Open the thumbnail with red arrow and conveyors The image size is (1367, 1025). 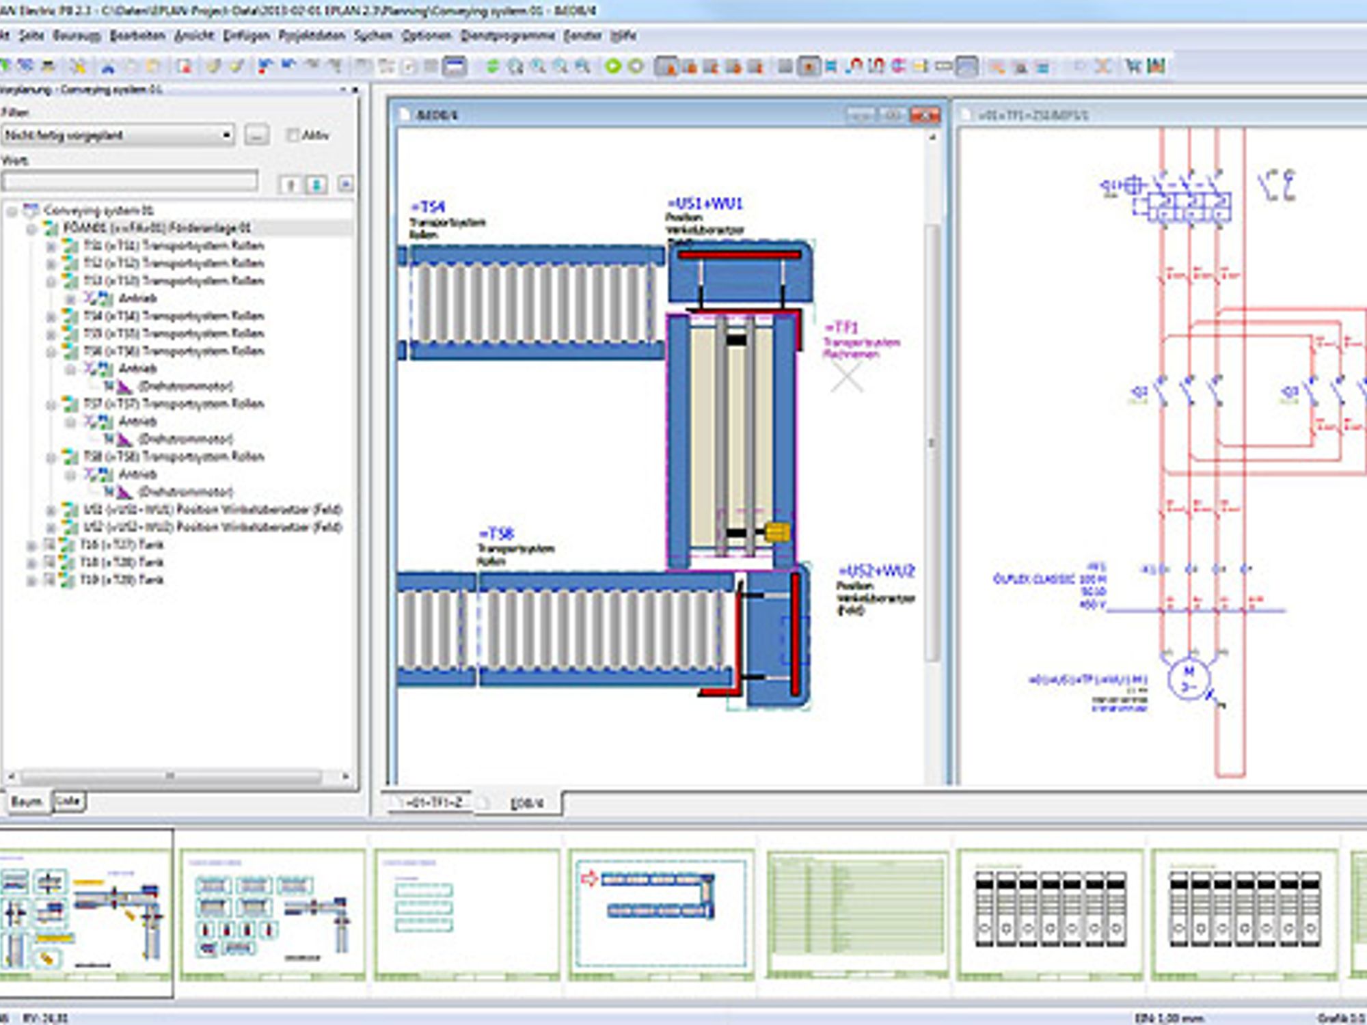661,914
